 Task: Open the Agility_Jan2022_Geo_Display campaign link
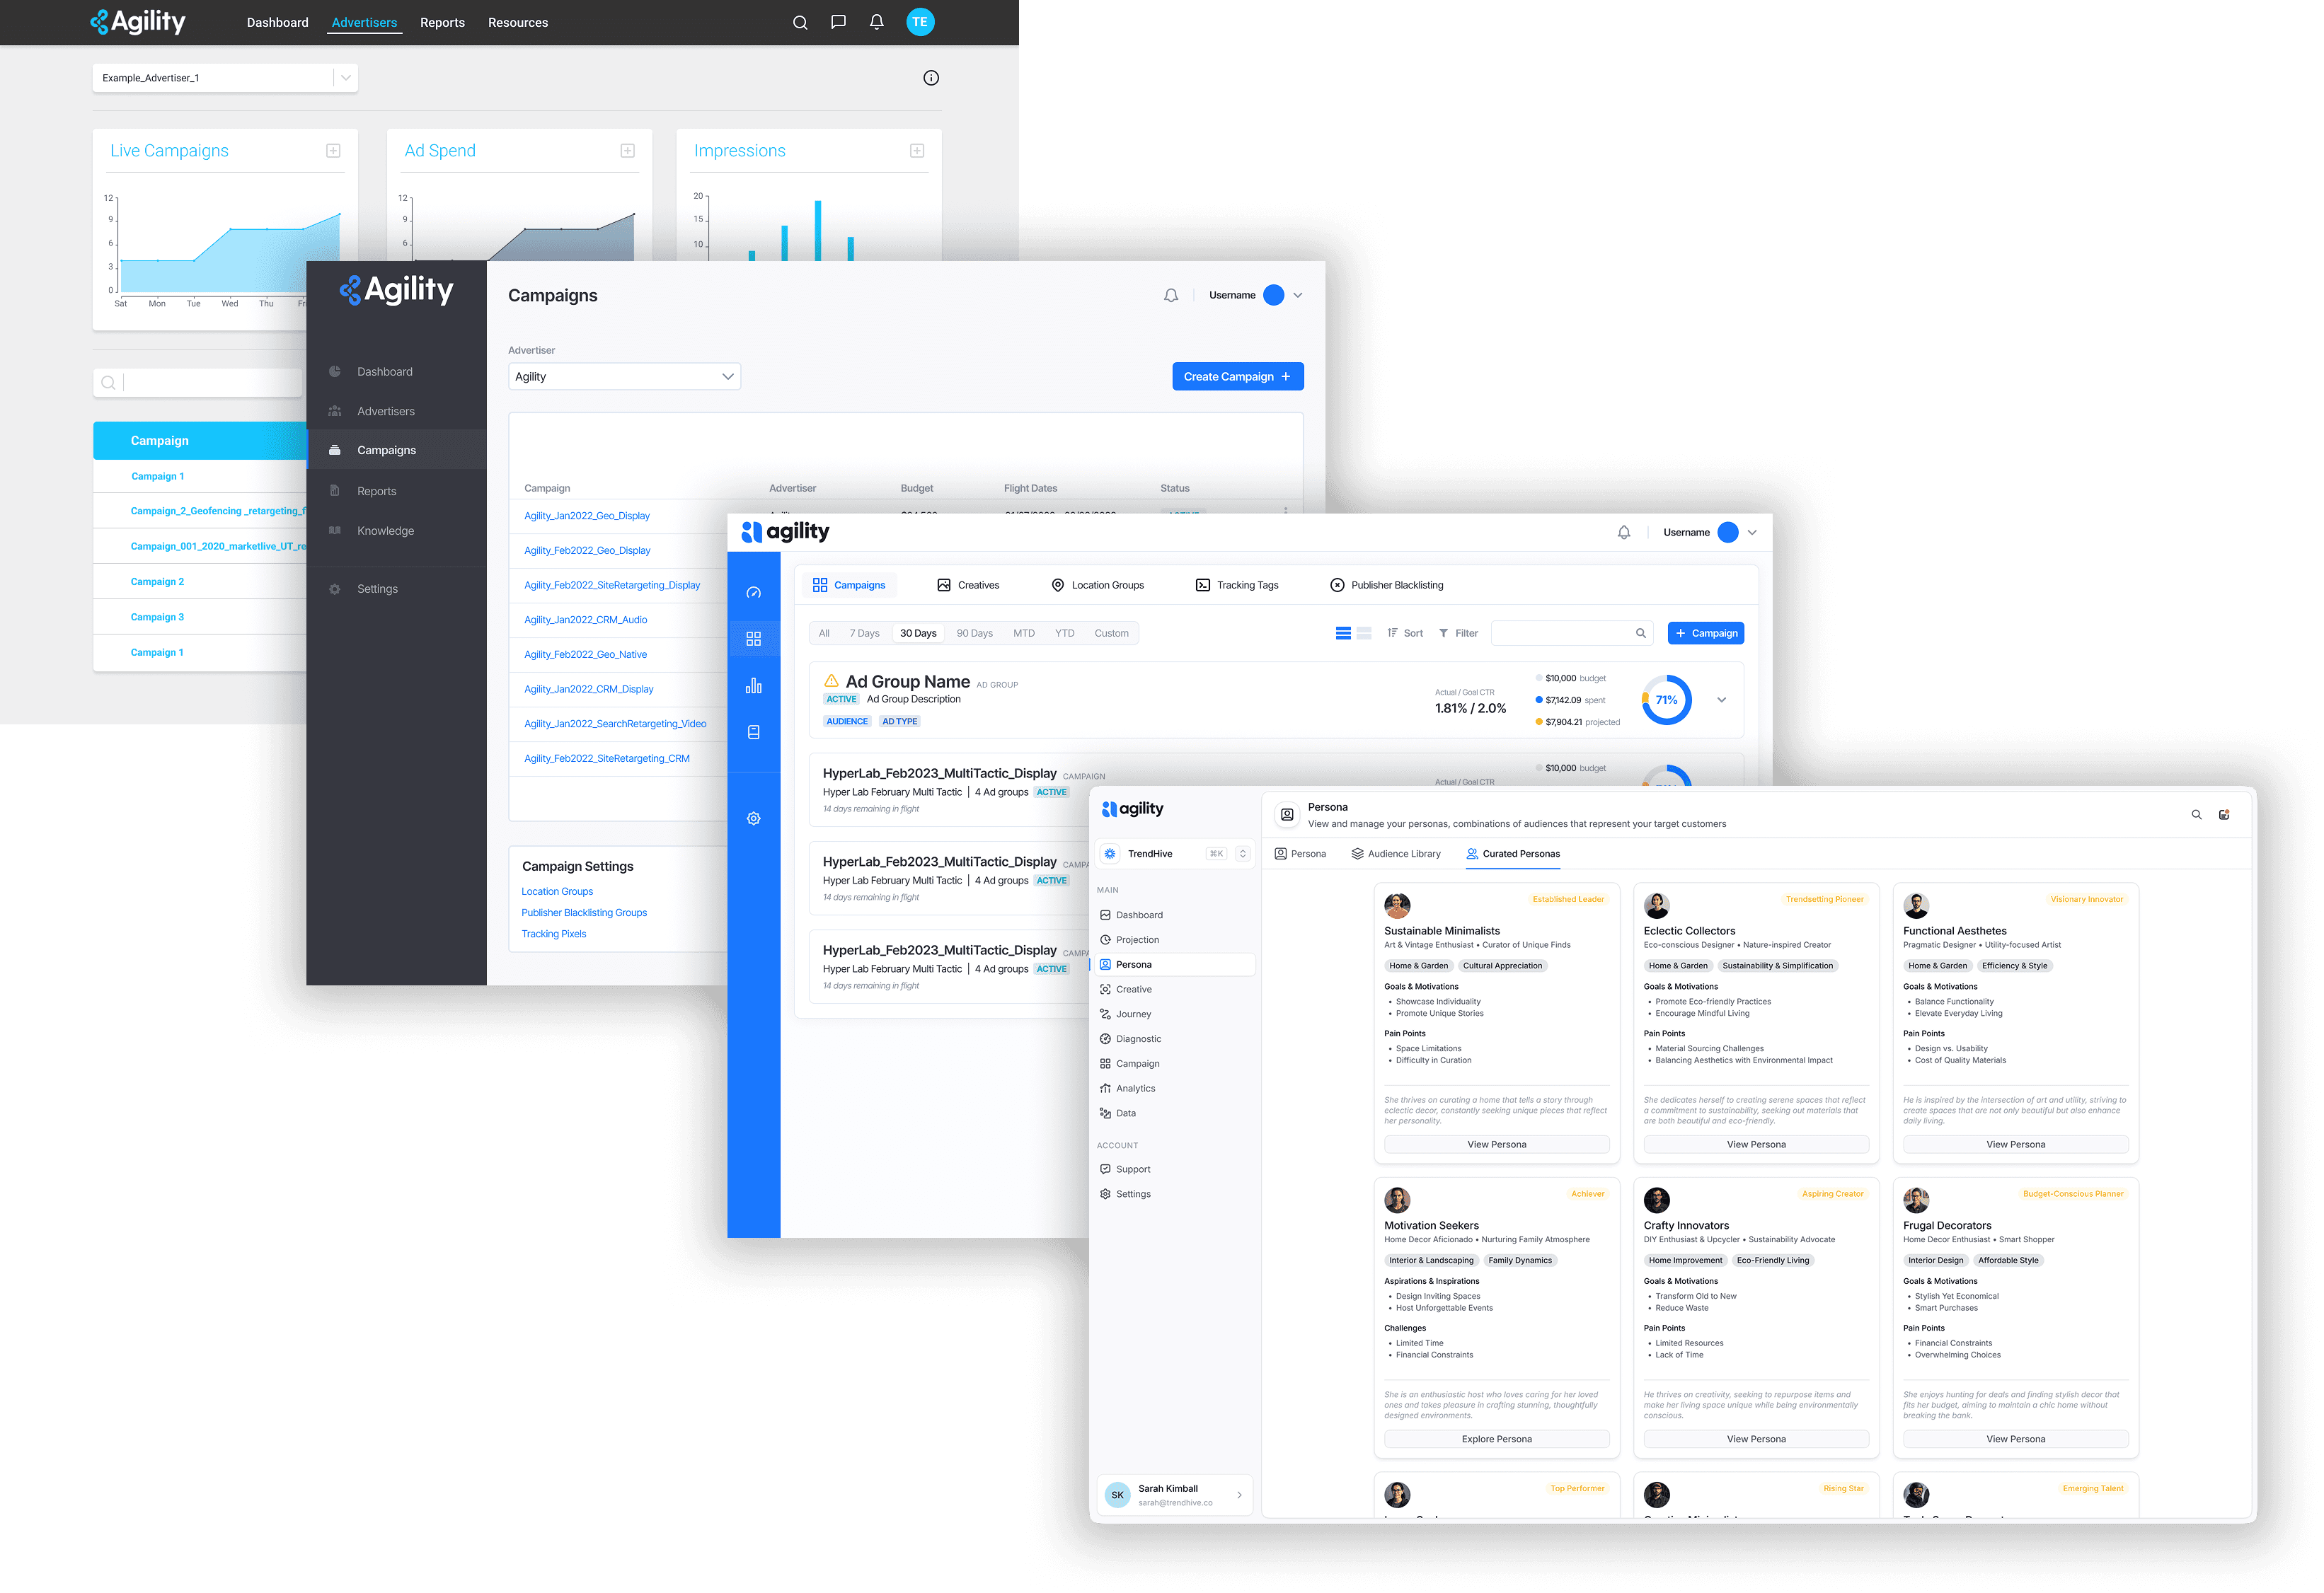coord(587,516)
